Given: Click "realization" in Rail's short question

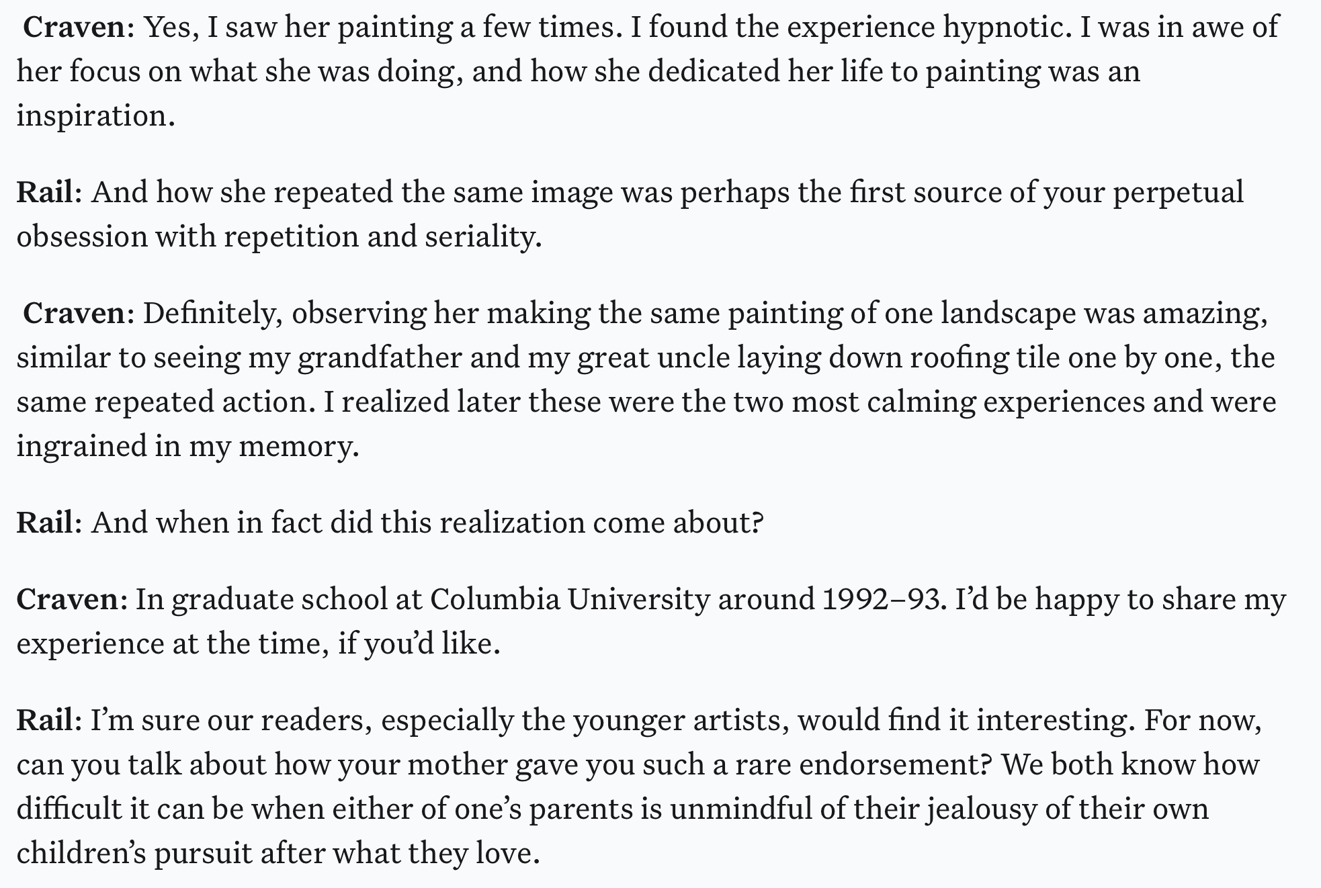Looking at the screenshot, I should [x=512, y=523].
